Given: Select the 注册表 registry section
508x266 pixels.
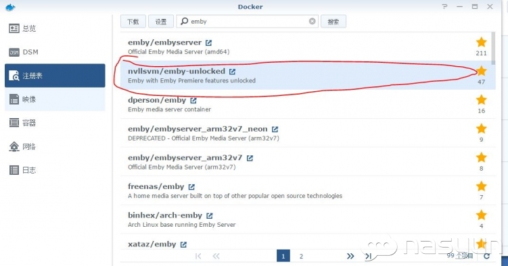Looking at the screenshot, I should click(x=55, y=76).
